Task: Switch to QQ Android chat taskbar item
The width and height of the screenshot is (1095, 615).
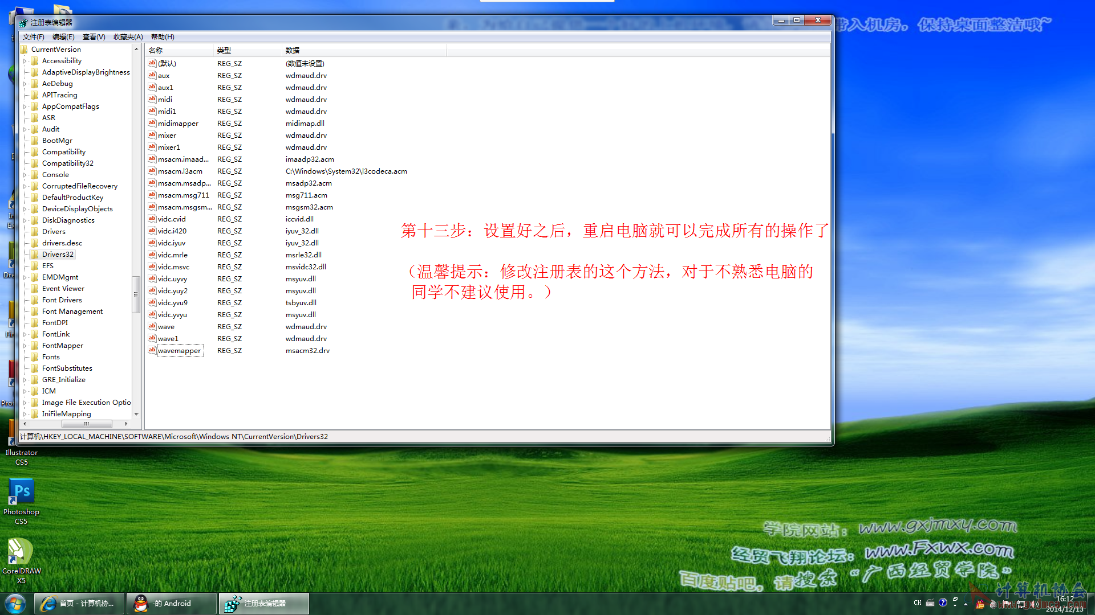Action: click(x=172, y=604)
